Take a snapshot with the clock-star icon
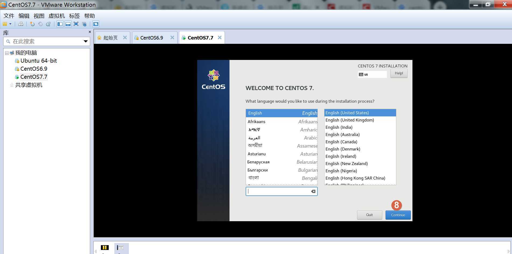512x254 pixels. (x=32, y=24)
